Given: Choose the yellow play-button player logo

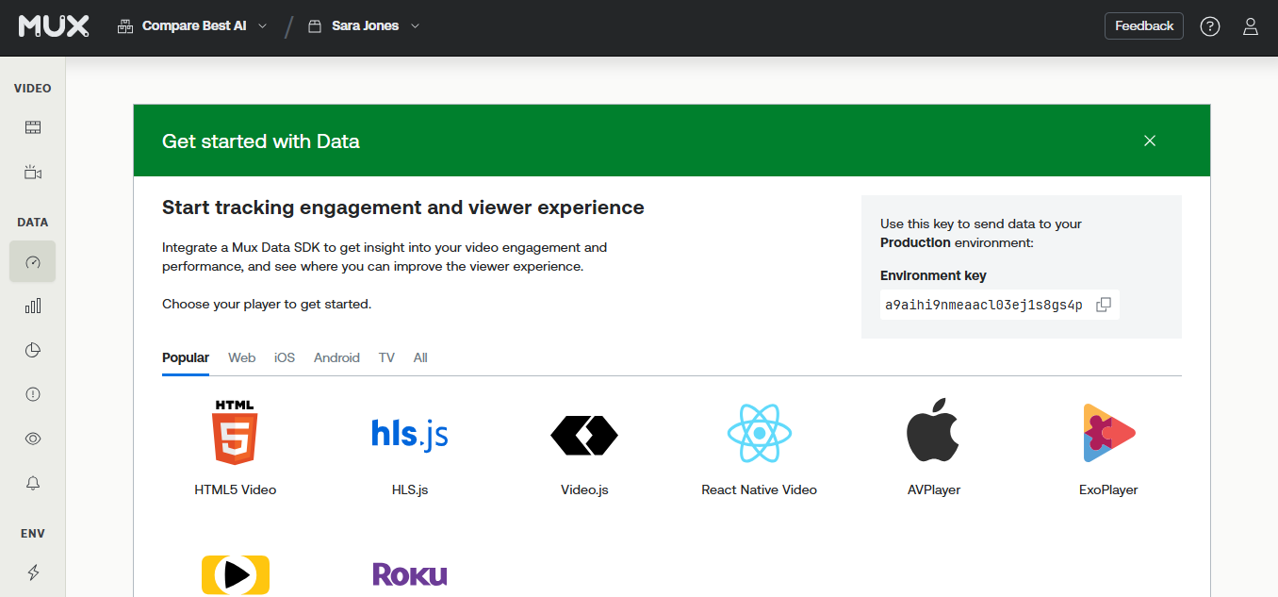Looking at the screenshot, I should tap(236, 574).
